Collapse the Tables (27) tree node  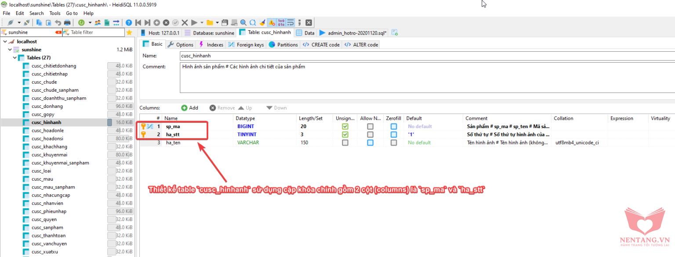pos(15,58)
